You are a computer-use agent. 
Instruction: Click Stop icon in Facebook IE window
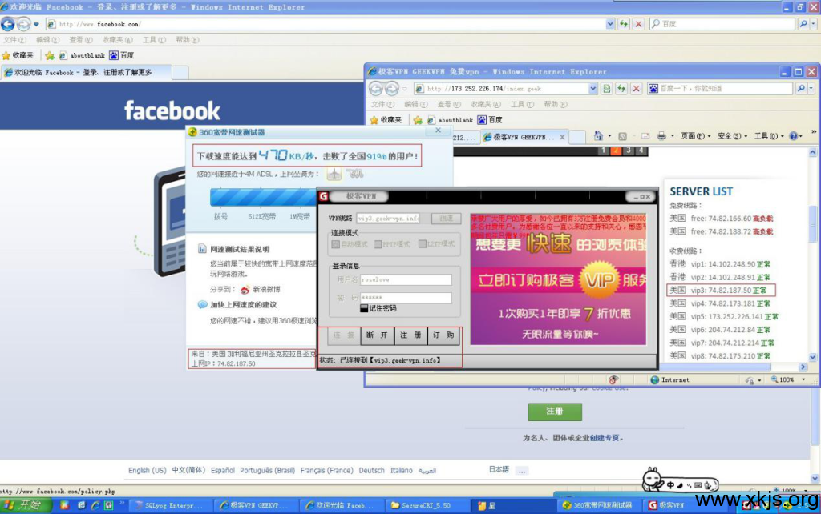638,24
